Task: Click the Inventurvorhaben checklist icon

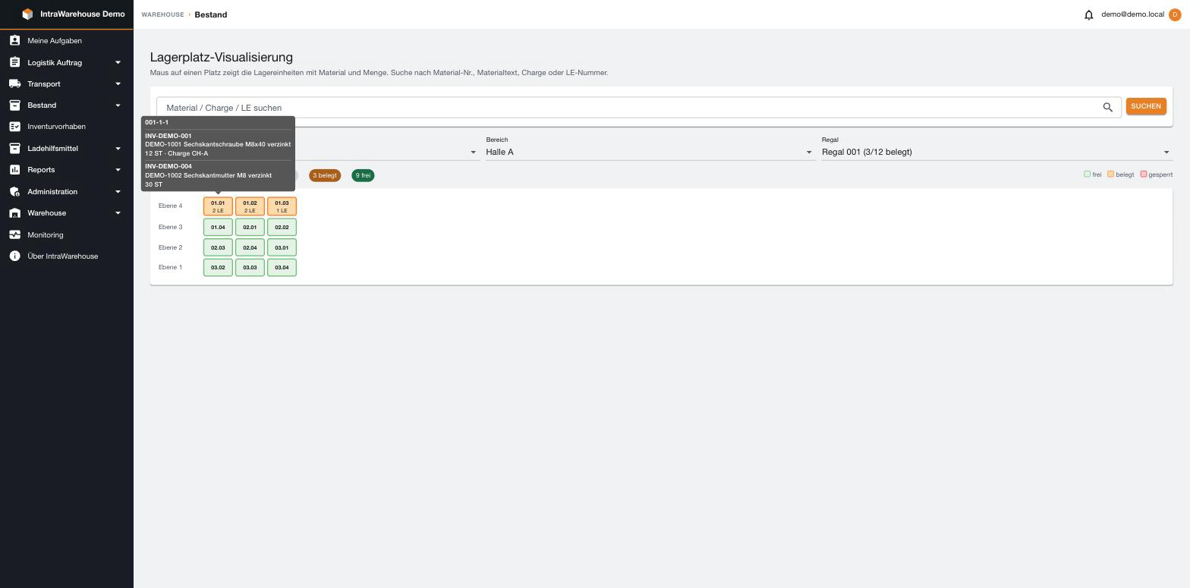Action: coord(14,127)
